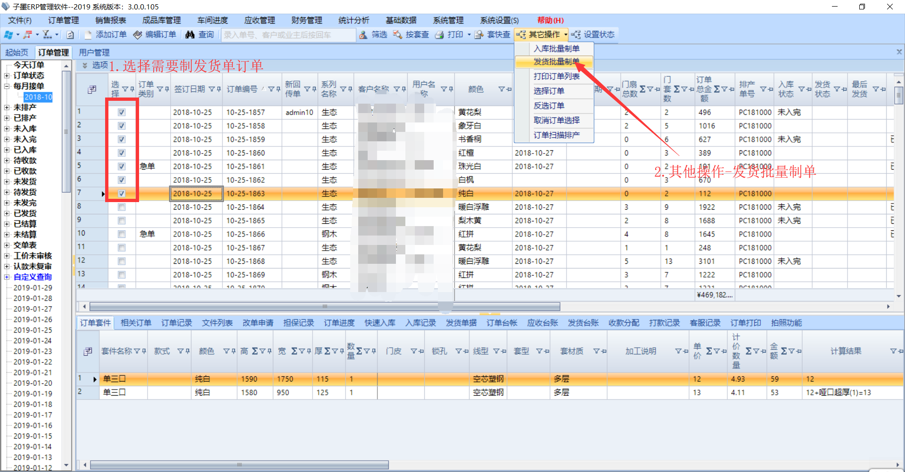Tick the checkbox for order 10-25-1866

tap(122, 234)
